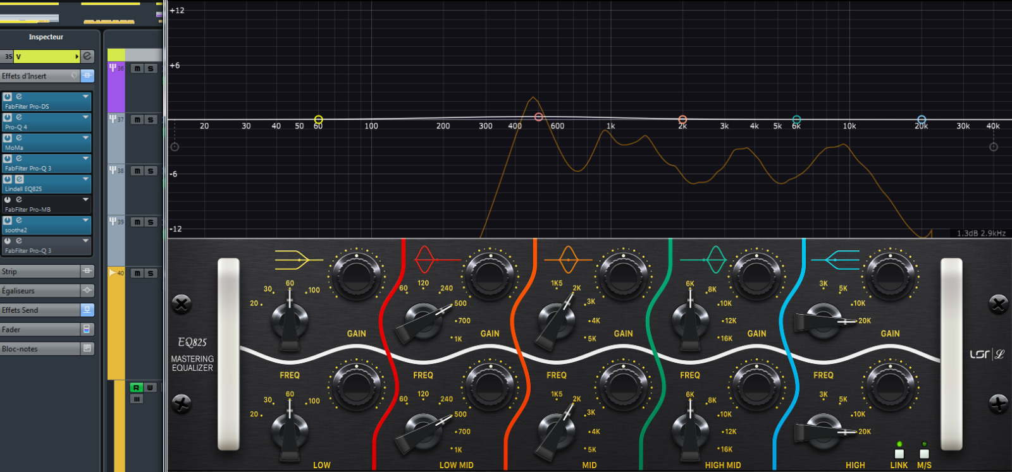The width and height of the screenshot is (1012, 472).
Task: Enable the FabFilter Pro-MB insert power button
Action: click(x=8, y=200)
